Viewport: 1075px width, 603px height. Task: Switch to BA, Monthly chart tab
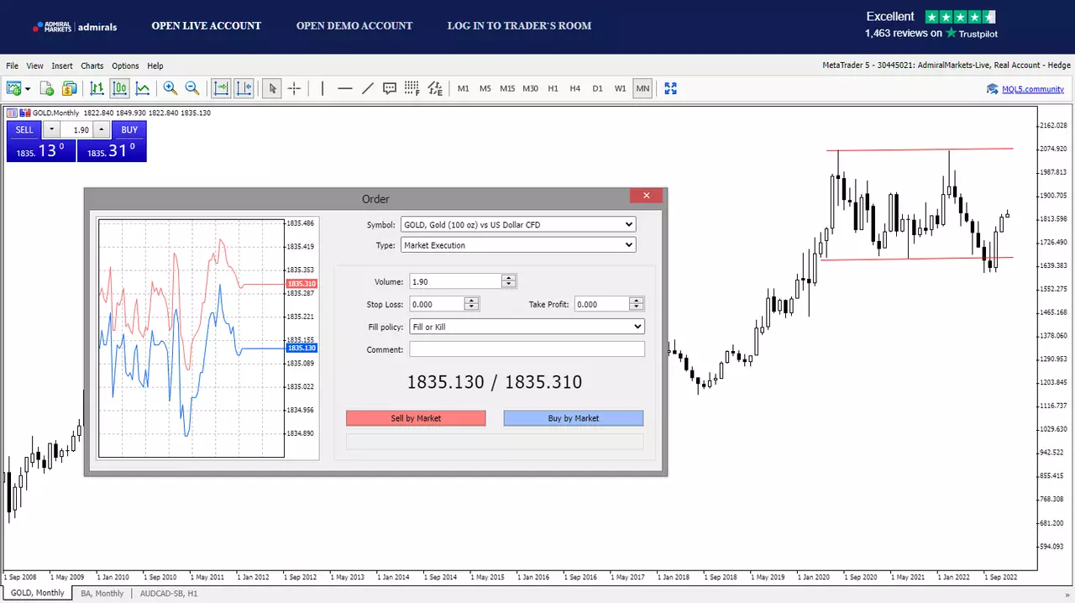(x=102, y=593)
